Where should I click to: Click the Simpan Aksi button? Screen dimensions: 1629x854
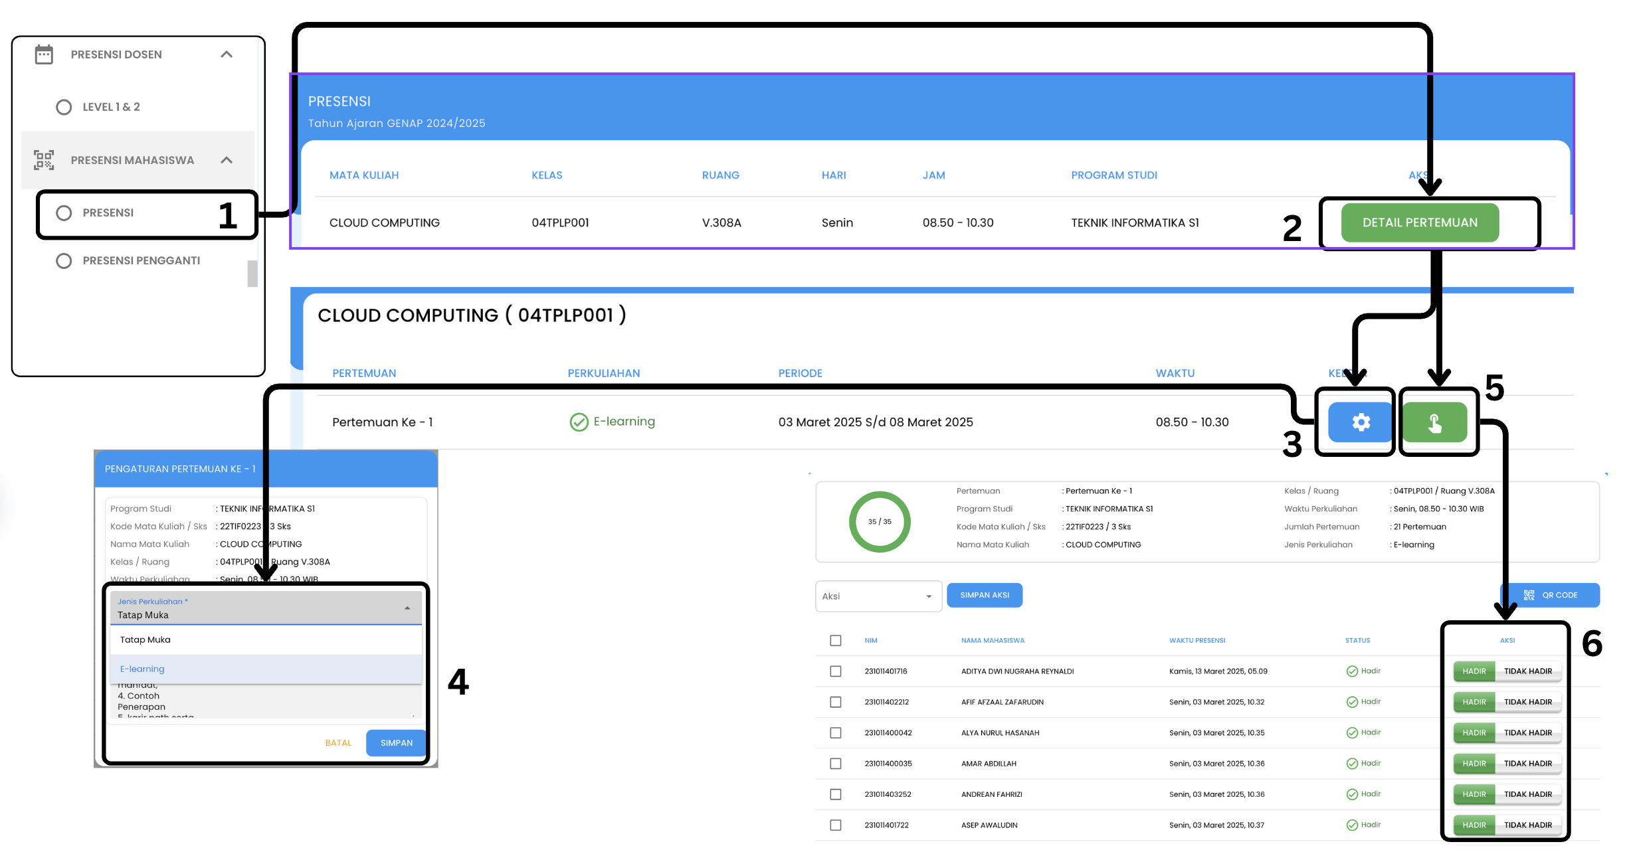coord(985,596)
